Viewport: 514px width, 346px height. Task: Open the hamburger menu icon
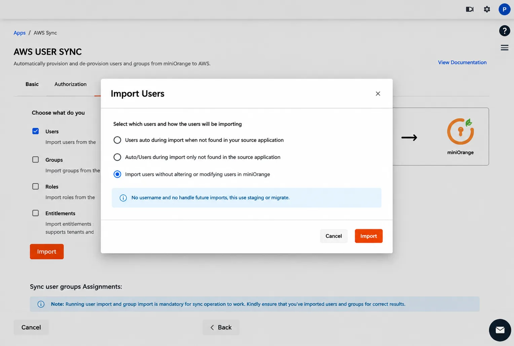(x=505, y=48)
